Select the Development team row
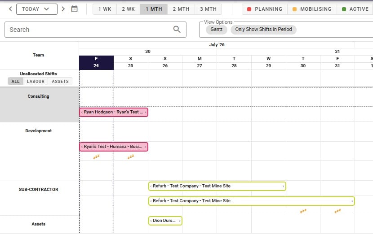This screenshot has height=234, width=373. (39, 152)
